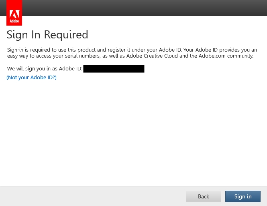Click the empty white content area
The image size is (267, 206).
(132, 132)
